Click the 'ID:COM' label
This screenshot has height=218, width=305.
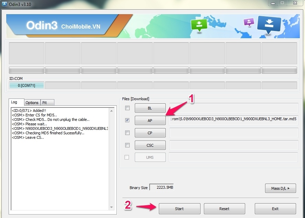[x=16, y=79]
